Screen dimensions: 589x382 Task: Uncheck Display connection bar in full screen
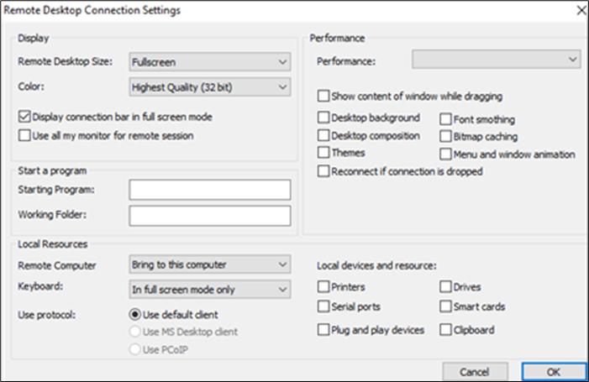[24, 117]
